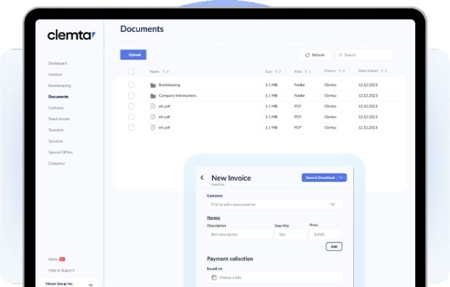
Task: Click the blue Upload button
Action: pos(133,55)
